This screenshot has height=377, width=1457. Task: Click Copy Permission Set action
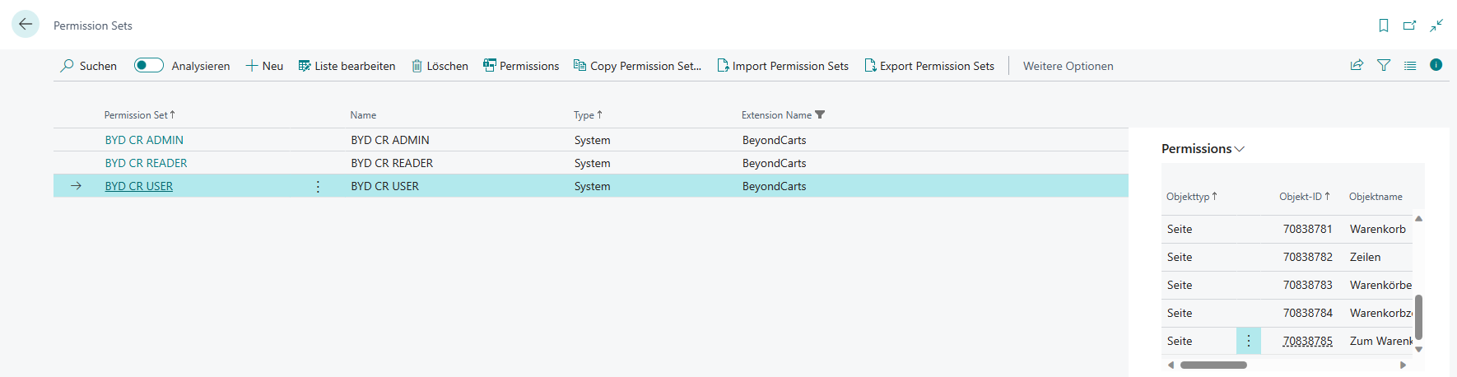(x=637, y=66)
